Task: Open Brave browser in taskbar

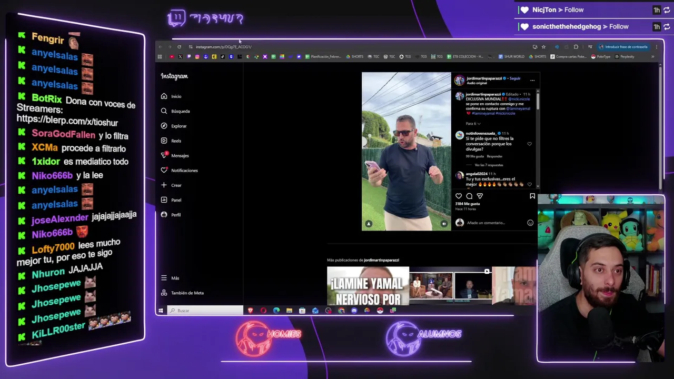Action: [x=250, y=311]
